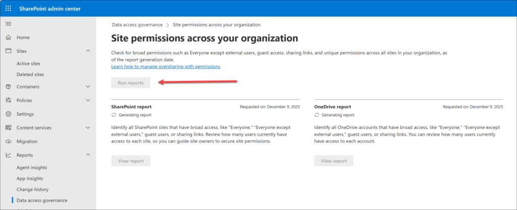Click the Run reports button
The image size is (517, 210).
[131, 83]
